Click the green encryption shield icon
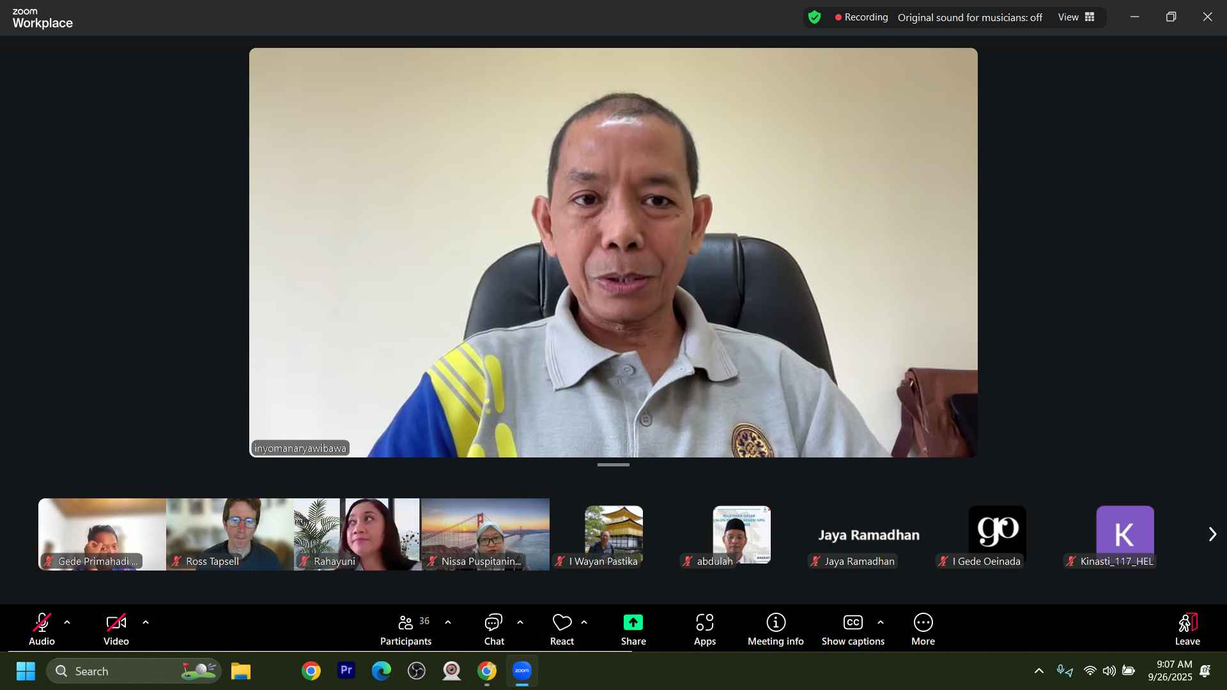Viewport: 1227px width, 690px height. click(x=814, y=17)
